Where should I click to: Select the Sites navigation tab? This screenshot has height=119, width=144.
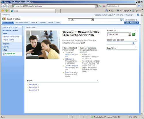pyautogui.click(x=58, y=23)
